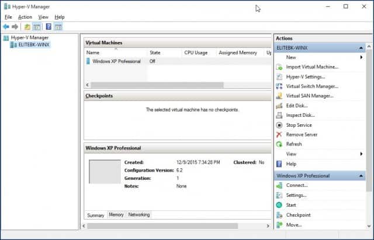
Task: Sort by the Assigned Memory column header
Action: coord(240,53)
